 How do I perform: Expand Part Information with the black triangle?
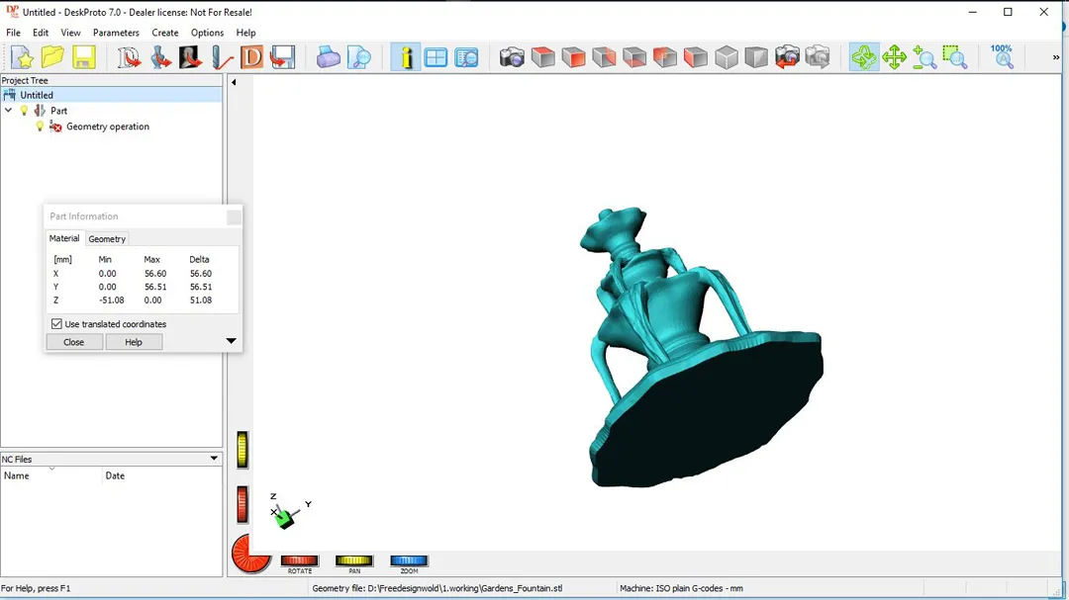pyautogui.click(x=231, y=340)
